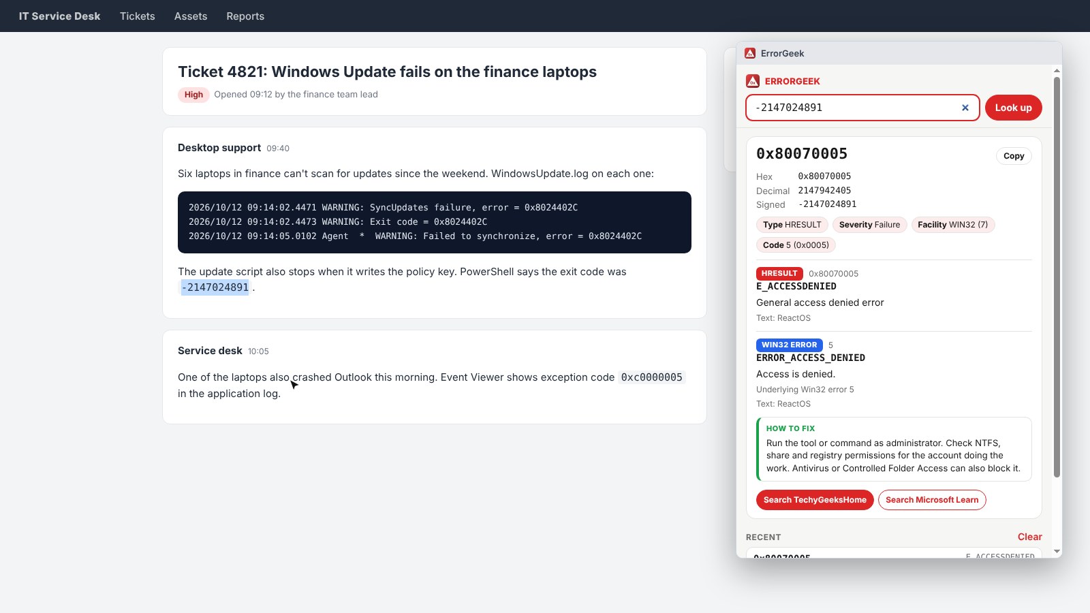Click the highlighted -2147024891 code in the ticket
This screenshot has height=613, width=1090.
pyautogui.click(x=215, y=287)
